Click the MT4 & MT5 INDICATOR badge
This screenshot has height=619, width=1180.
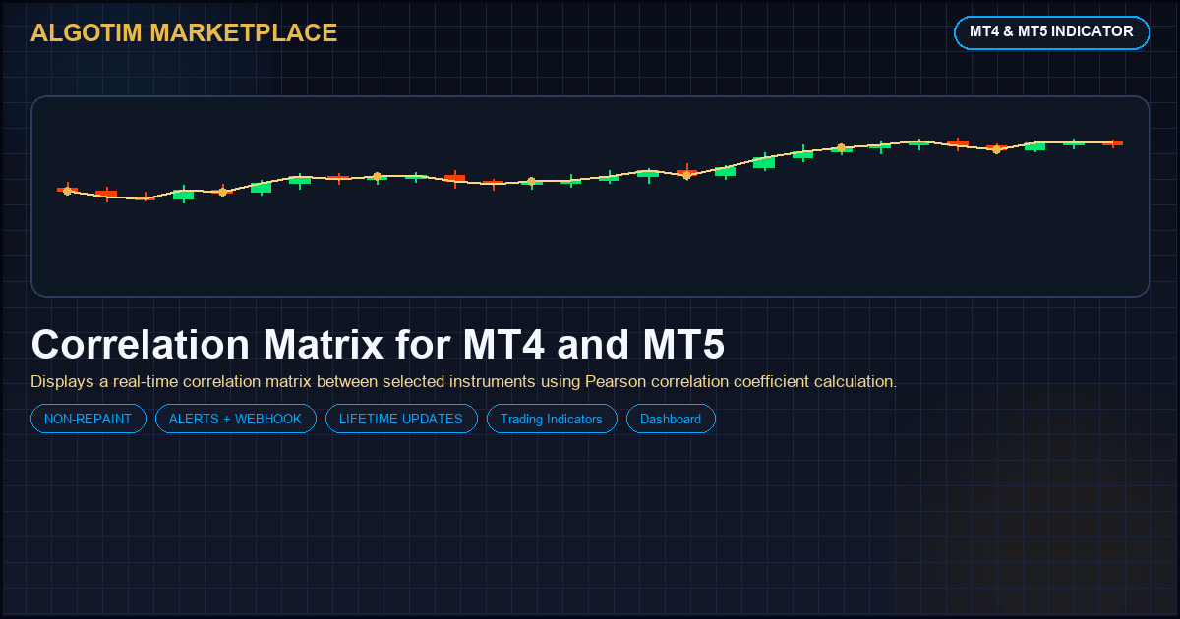pos(1051,32)
